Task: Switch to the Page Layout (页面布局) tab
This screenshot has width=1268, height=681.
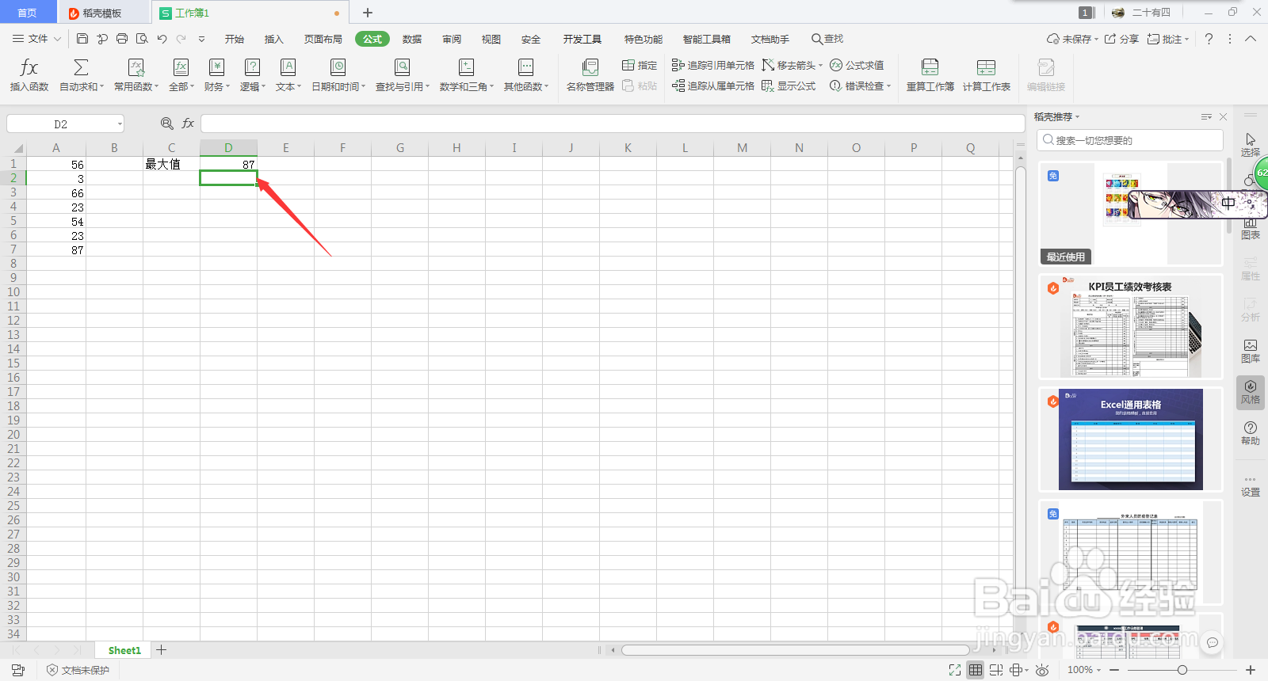Action: point(323,39)
